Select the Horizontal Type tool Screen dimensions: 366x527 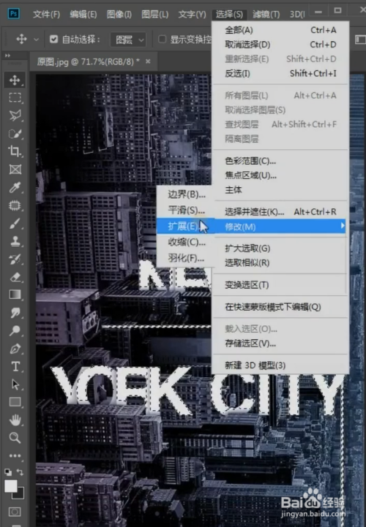(15, 366)
